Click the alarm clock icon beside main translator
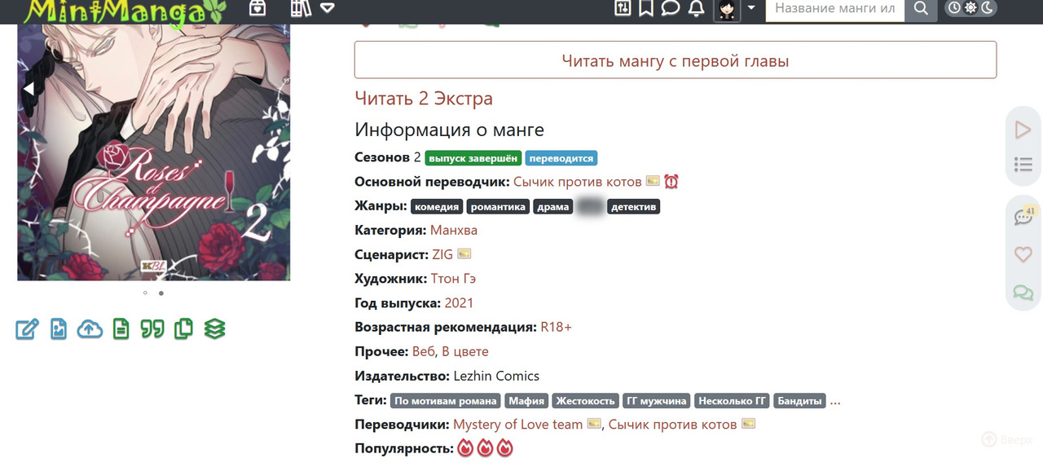The image size is (1043, 467). coord(671,182)
